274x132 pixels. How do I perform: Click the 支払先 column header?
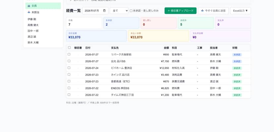(x=115, y=48)
